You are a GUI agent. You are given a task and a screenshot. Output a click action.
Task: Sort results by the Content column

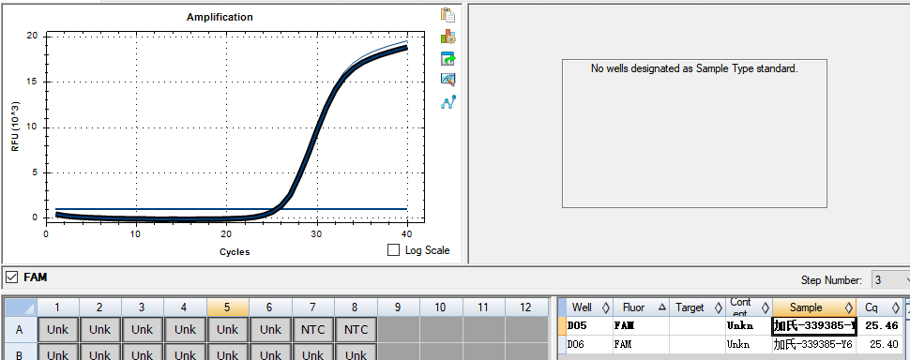pos(749,307)
